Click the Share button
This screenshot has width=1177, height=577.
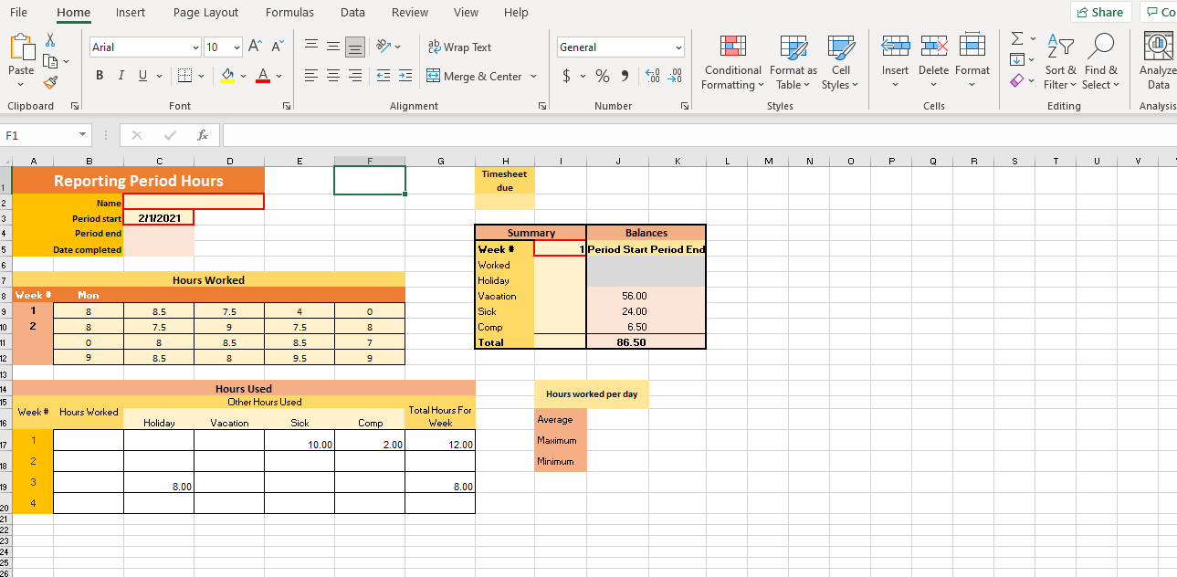coord(1100,12)
